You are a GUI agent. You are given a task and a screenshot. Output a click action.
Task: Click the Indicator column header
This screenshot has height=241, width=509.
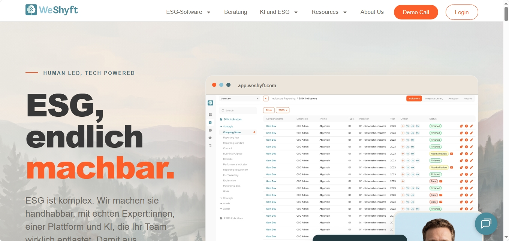tap(364, 119)
